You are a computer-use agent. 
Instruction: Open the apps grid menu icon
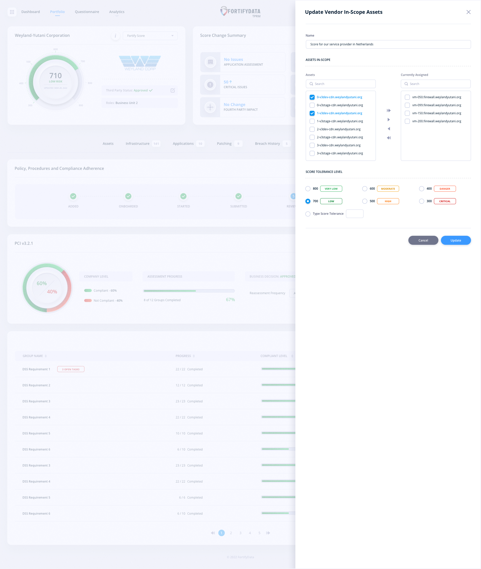[x=12, y=12]
